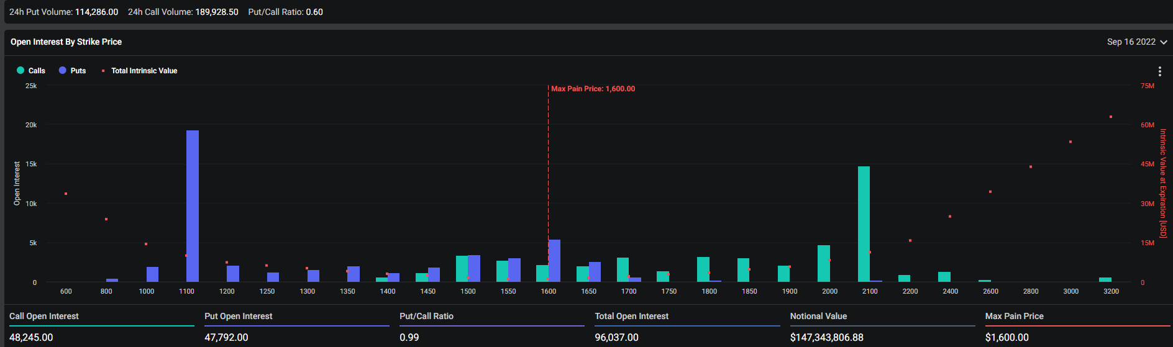Click the tall puts bar at strike 1100
Viewport: 1173px width, 347px height.
tap(193, 205)
